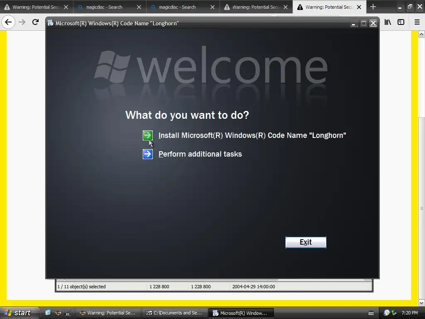
Task: Click the page scrollbar down arrow
Action: pos(422,303)
